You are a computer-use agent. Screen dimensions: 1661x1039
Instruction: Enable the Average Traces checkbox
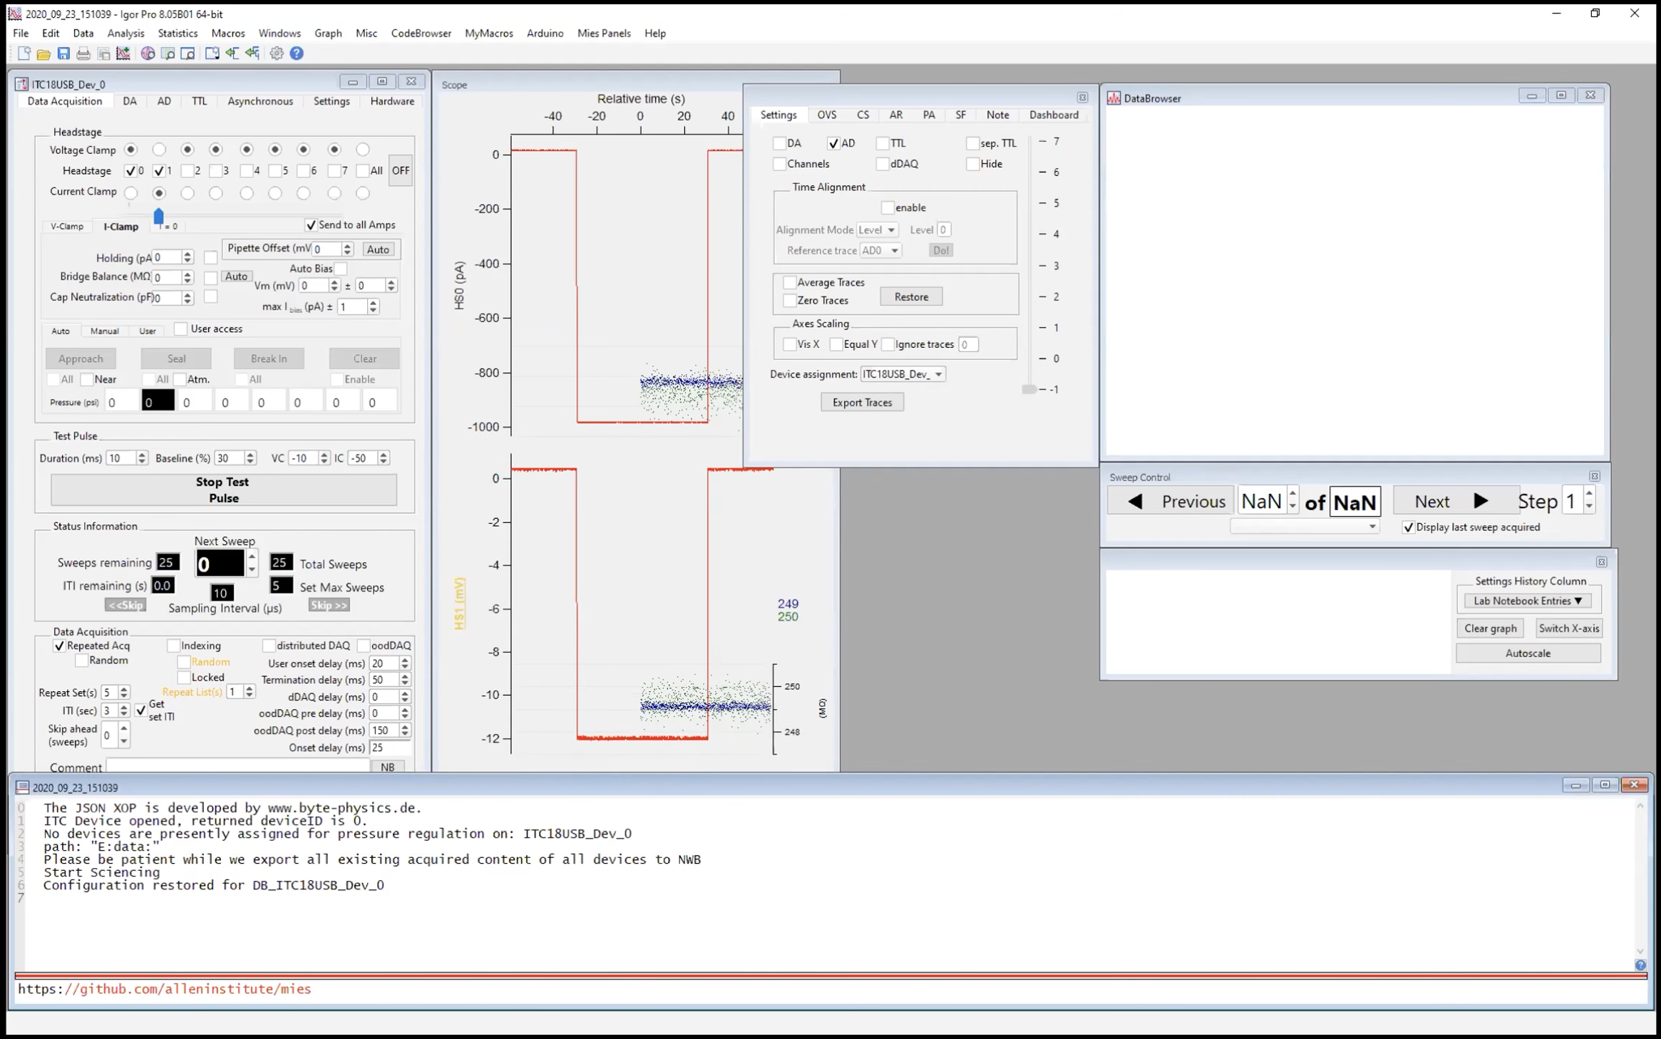click(x=790, y=282)
